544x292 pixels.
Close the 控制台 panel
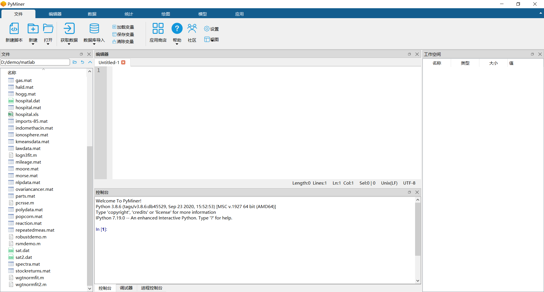tap(417, 192)
